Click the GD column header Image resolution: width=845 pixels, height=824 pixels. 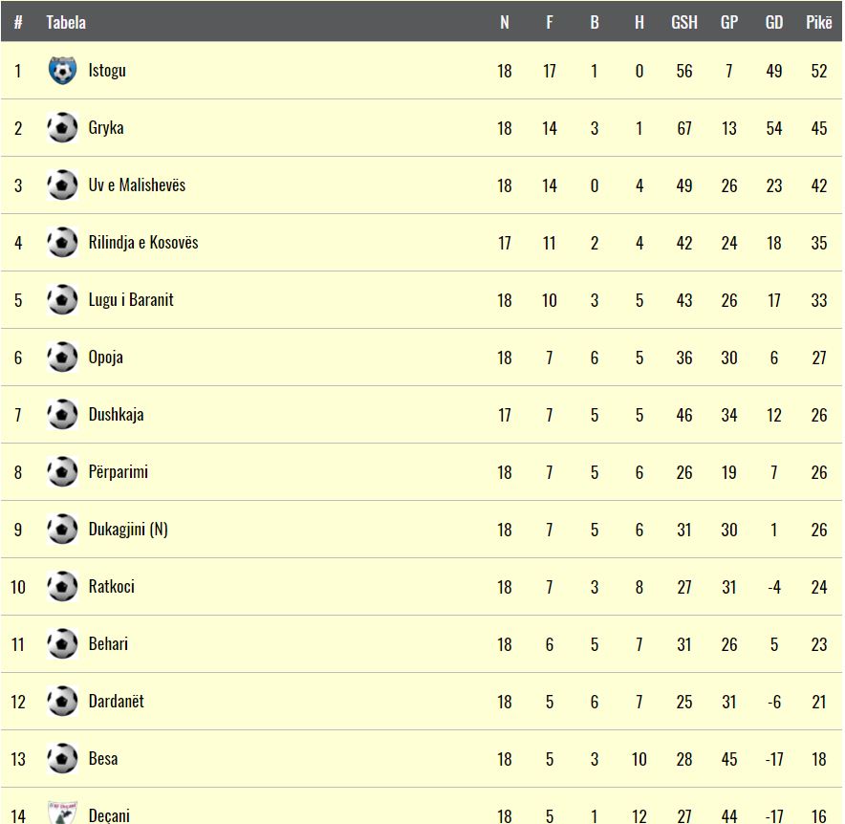[x=774, y=22]
